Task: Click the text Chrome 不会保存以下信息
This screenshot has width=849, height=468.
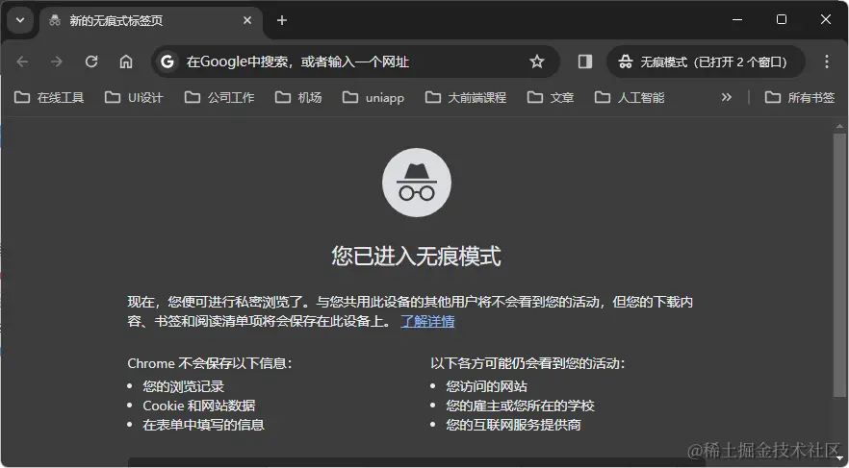Action: [x=210, y=363]
